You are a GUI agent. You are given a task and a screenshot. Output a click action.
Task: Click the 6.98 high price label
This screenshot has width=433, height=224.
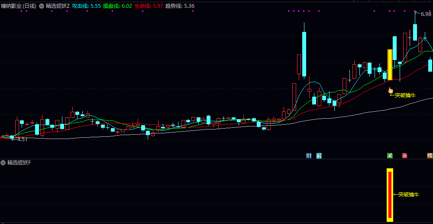[x=426, y=14]
